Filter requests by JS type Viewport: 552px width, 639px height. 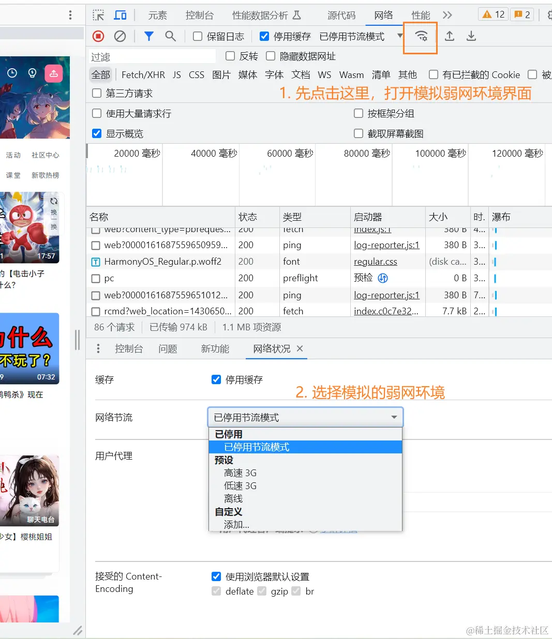(x=177, y=75)
